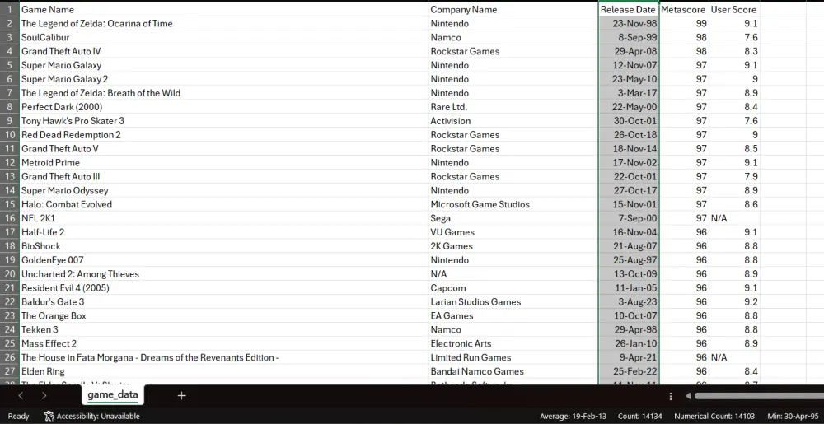
Task: Select row header 16
Action: pos(9,218)
